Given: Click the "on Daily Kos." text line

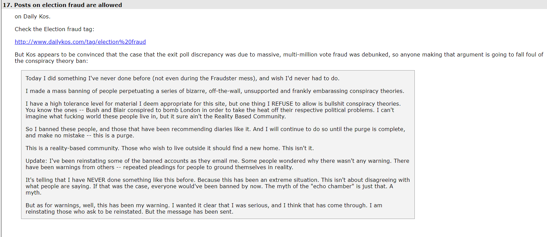Looking at the screenshot, I should 32,16.
